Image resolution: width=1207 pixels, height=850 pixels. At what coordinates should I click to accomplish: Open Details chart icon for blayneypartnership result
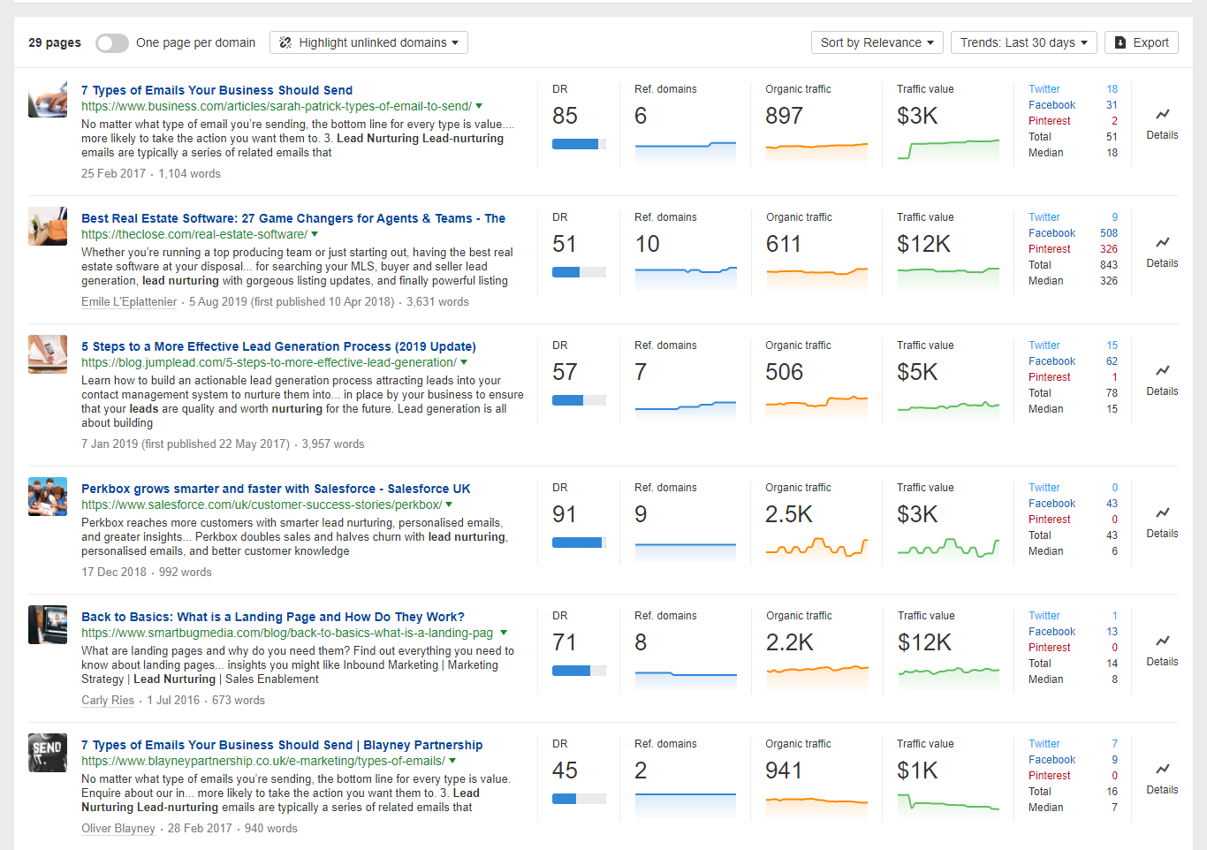(1162, 769)
